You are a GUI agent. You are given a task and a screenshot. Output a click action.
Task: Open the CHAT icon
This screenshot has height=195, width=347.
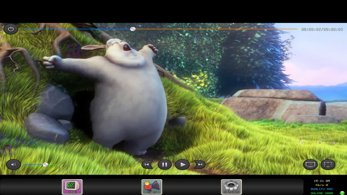[152, 187]
